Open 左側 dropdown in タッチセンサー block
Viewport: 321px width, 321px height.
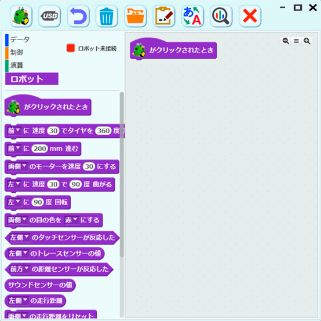coord(20,238)
